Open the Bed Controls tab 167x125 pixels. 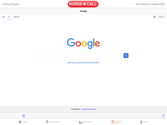pyautogui.click(x=86, y=122)
